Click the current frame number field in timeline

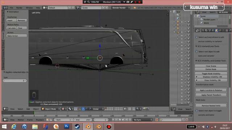point(101,120)
